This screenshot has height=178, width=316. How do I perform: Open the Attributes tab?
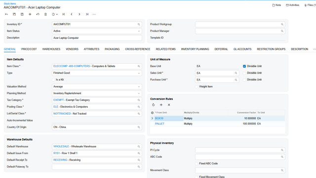click(91, 49)
